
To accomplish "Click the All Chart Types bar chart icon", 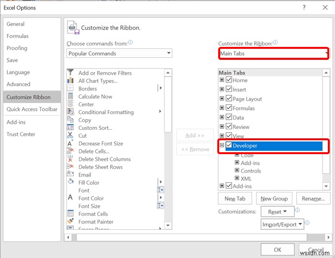I will point(70,80).
